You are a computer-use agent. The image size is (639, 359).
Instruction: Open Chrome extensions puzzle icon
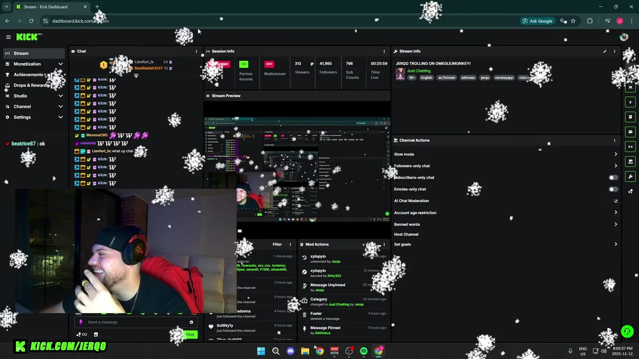pos(590,21)
